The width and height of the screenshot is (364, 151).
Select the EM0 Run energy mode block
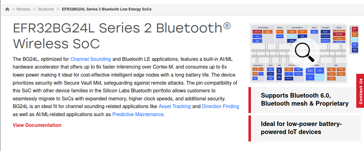(355, 29)
